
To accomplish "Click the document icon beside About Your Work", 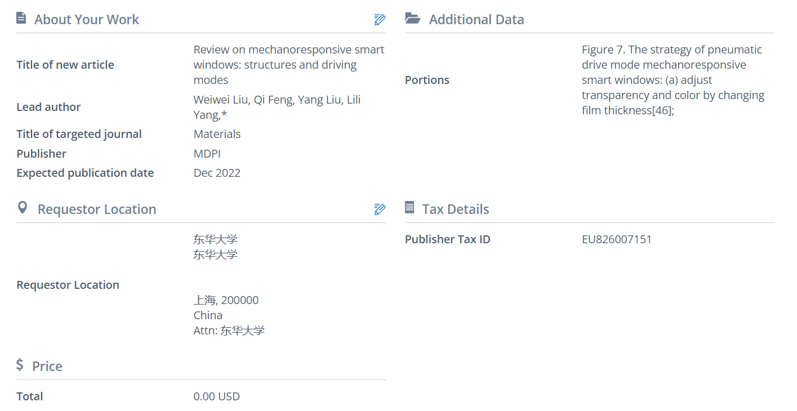I will tap(21, 19).
